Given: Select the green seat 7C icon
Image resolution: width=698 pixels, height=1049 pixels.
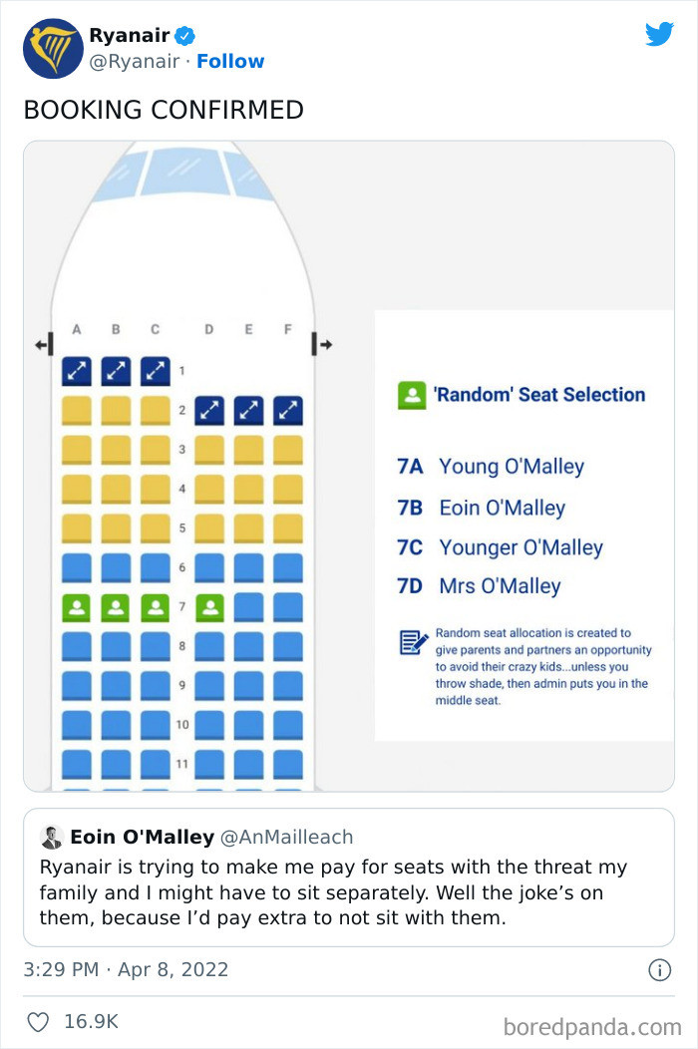Looking at the screenshot, I should click(155, 605).
